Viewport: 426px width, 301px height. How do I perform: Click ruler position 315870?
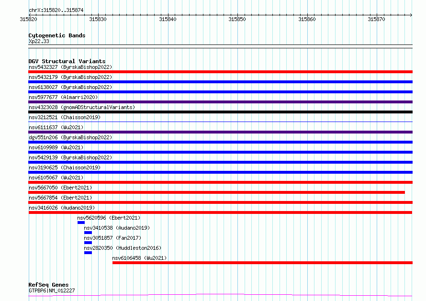[x=376, y=19]
